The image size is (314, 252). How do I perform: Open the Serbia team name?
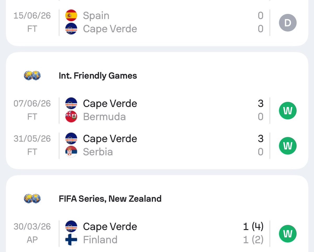(x=98, y=152)
